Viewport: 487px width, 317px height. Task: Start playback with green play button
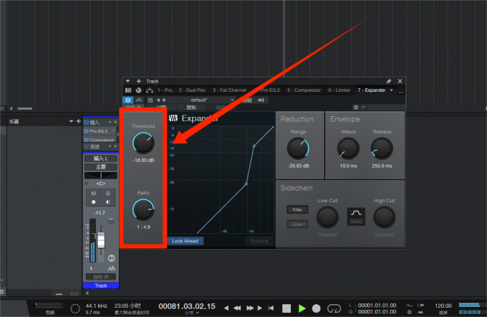click(302, 308)
